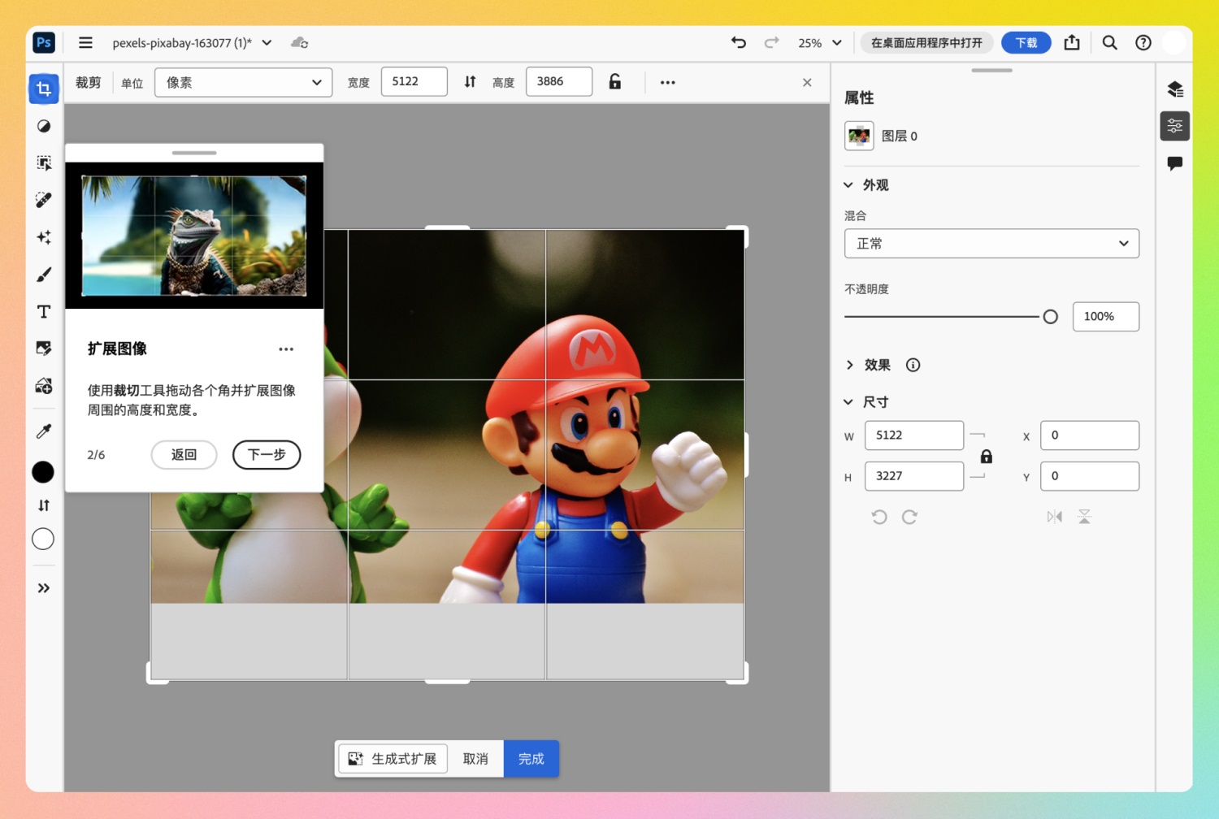Choose the object selection tool
1219x819 pixels.
pyautogui.click(x=44, y=163)
